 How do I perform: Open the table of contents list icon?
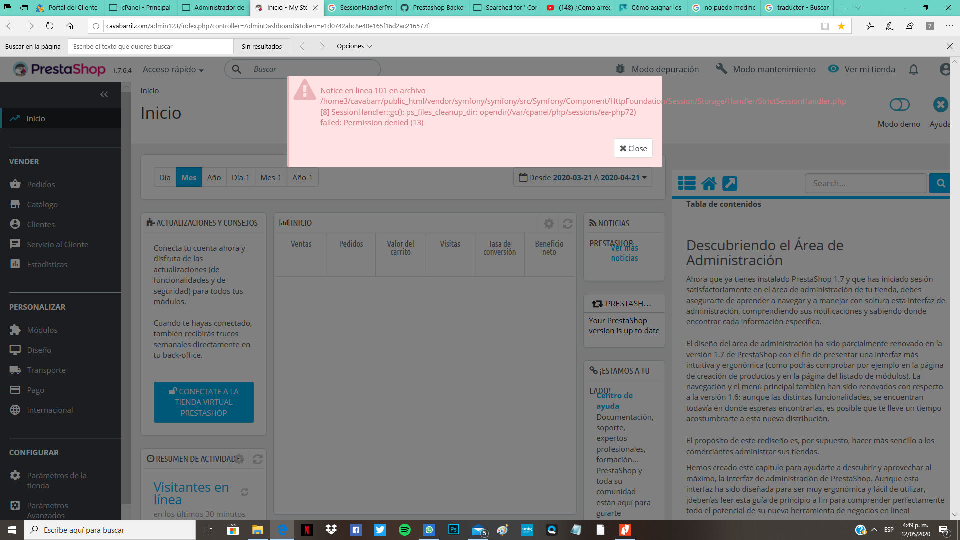pos(686,183)
